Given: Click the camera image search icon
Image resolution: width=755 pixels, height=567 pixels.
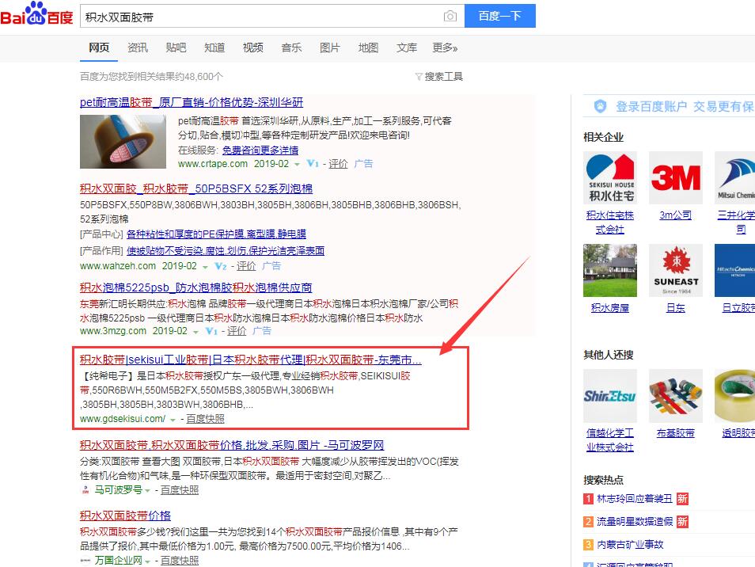Looking at the screenshot, I should pos(450,16).
